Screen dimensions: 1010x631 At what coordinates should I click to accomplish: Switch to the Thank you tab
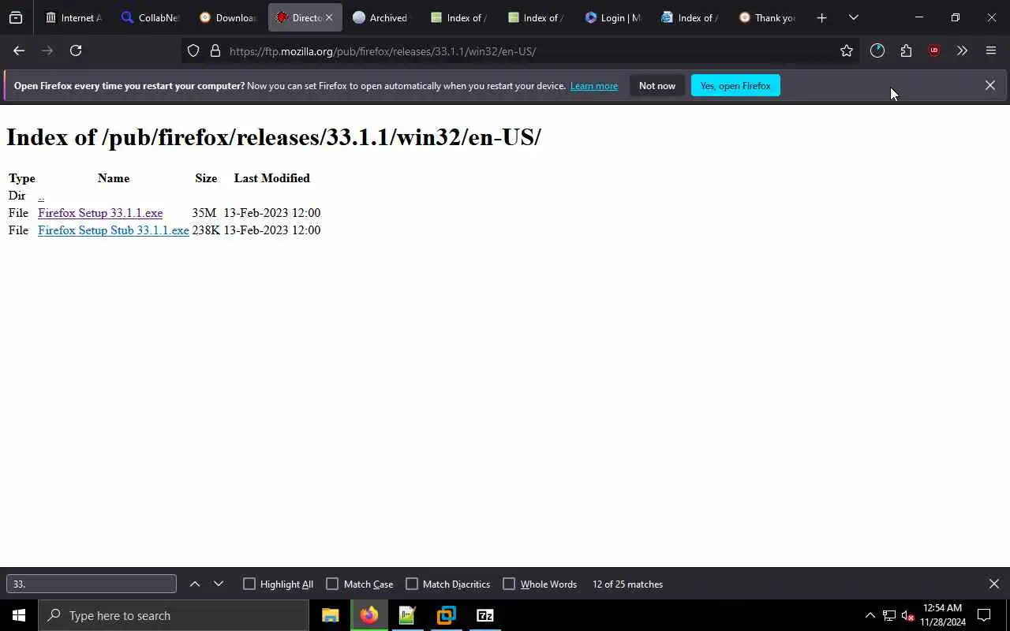(768, 17)
